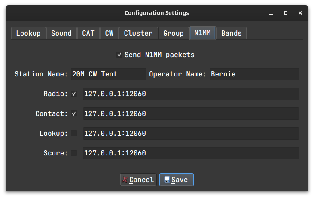Close the Configuration Settings window
314x198 pixels.
(x=300, y=13)
